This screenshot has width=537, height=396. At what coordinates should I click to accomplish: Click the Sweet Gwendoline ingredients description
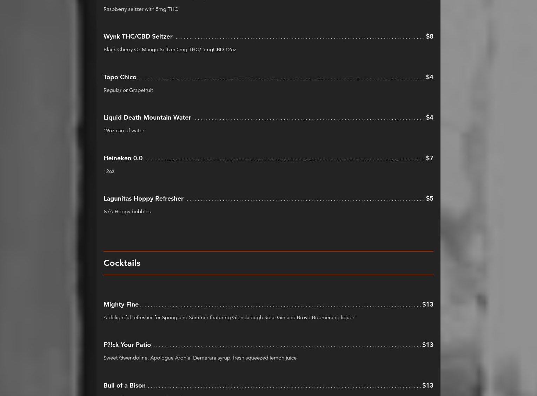pos(200,358)
